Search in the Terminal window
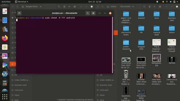This screenshot has height=101, width=180. [88, 13]
